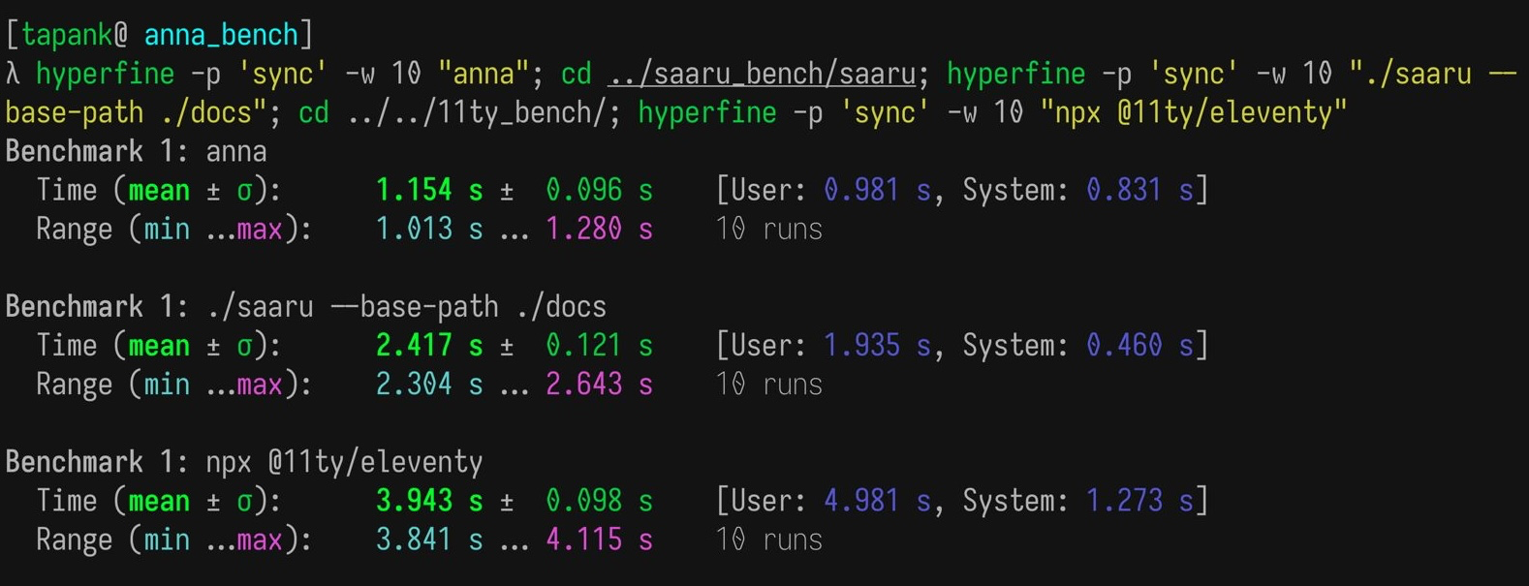Click the underlined path '../saaru_bench/saaru'
1529x586 pixels.
pos(762,74)
